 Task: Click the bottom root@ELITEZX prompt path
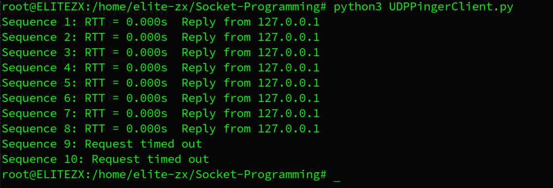tap(164, 175)
